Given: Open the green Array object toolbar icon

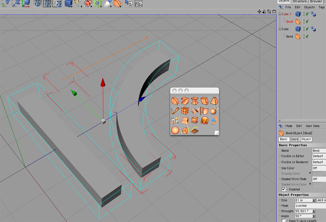Looking at the screenshot, I should pyautogui.click(x=98, y=3).
